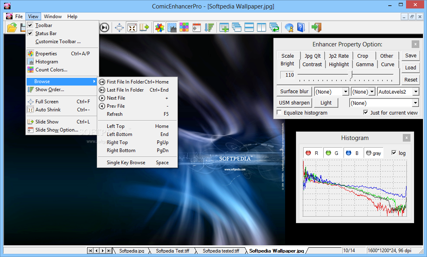Click the Auto Shrink toolbar icon

(x=132, y=27)
